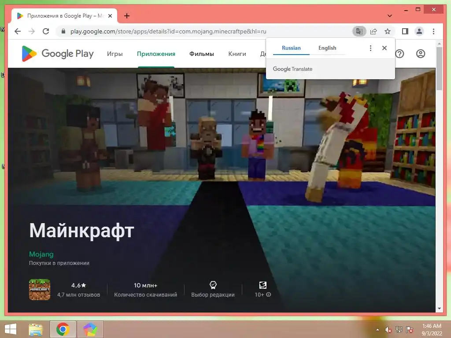Select the English tab in translate popup
Viewport: 451px width, 338px height.
(327, 48)
